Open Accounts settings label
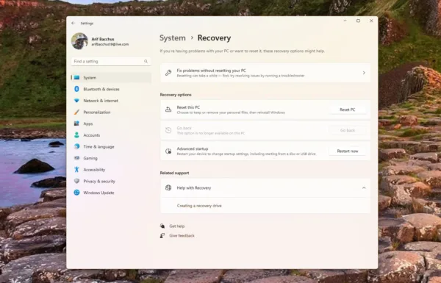The height and width of the screenshot is (283, 441). pyautogui.click(x=92, y=135)
